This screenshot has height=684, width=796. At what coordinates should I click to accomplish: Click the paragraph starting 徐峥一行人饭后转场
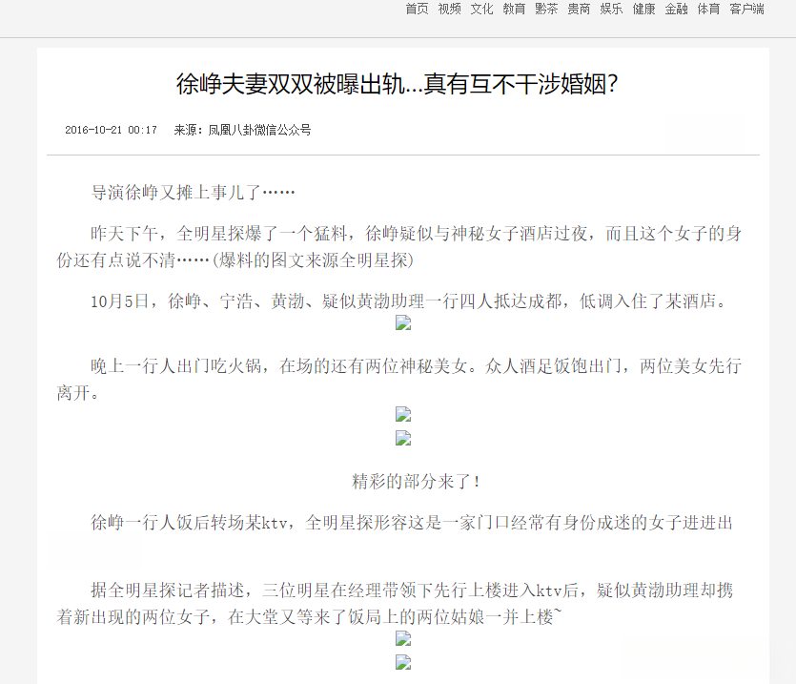[x=412, y=523]
